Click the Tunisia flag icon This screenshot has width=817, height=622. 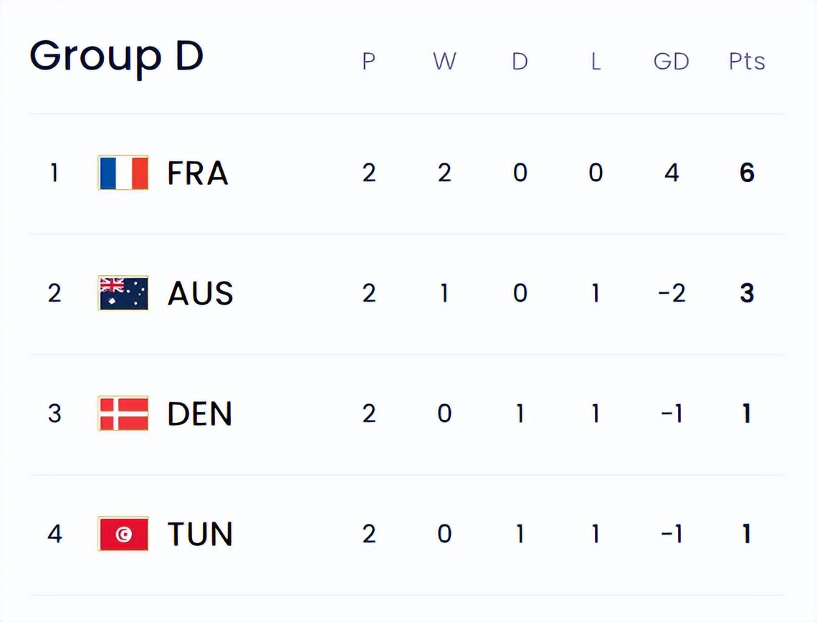click(x=123, y=534)
